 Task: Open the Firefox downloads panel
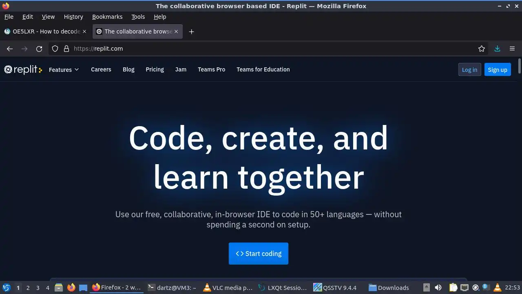coord(498,49)
